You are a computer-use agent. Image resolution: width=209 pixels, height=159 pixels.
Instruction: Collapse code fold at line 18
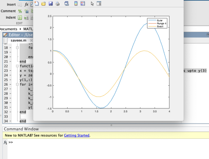pos(17,48)
